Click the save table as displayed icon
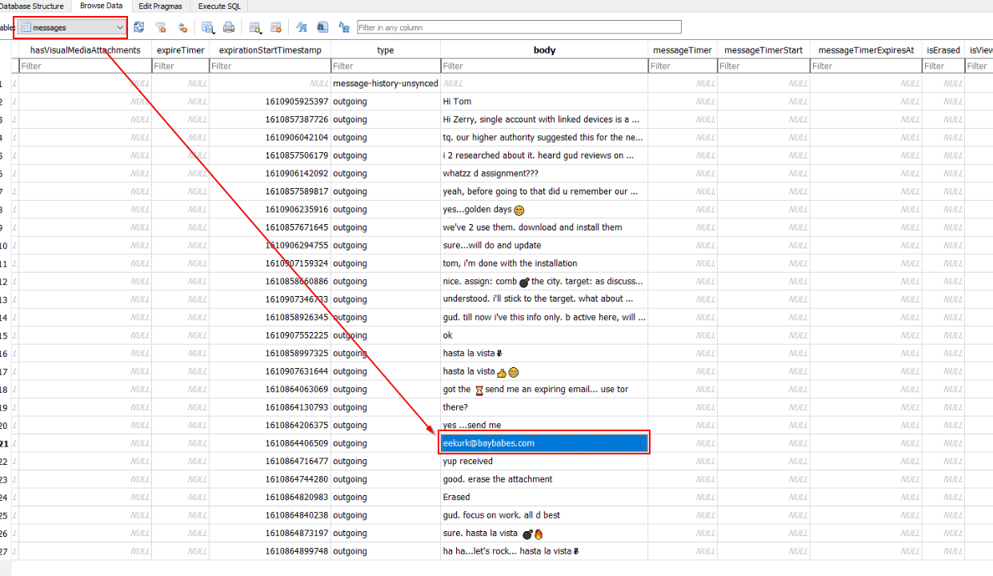993x576 pixels. pyautogui.click(x=208, y=27)
